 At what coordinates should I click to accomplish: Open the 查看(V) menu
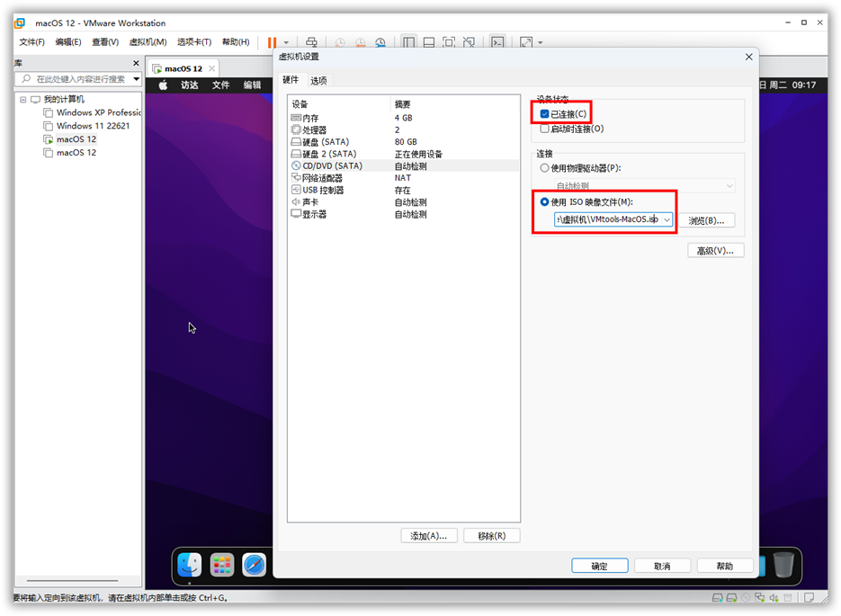105,42
